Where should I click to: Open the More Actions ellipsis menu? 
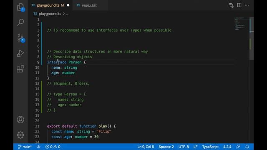click(247, 5)
